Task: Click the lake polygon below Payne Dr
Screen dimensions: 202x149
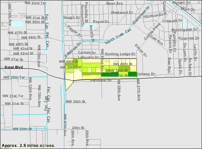Action: (x=89, y=26)
